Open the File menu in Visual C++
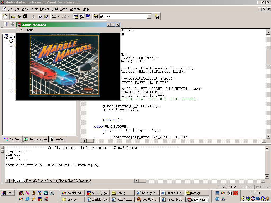 pos(10,9)
